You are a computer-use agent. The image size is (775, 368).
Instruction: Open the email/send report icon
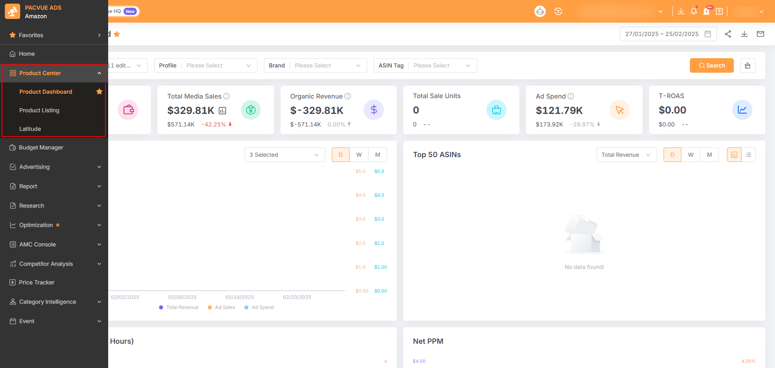(760, 34)
